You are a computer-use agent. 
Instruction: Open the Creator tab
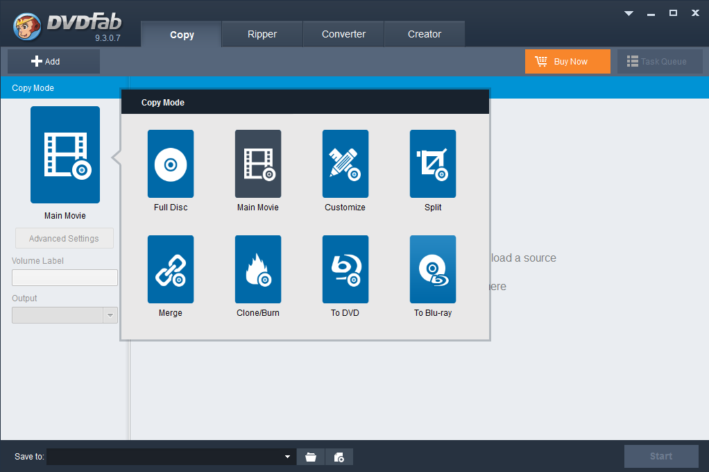coord(425,34)
